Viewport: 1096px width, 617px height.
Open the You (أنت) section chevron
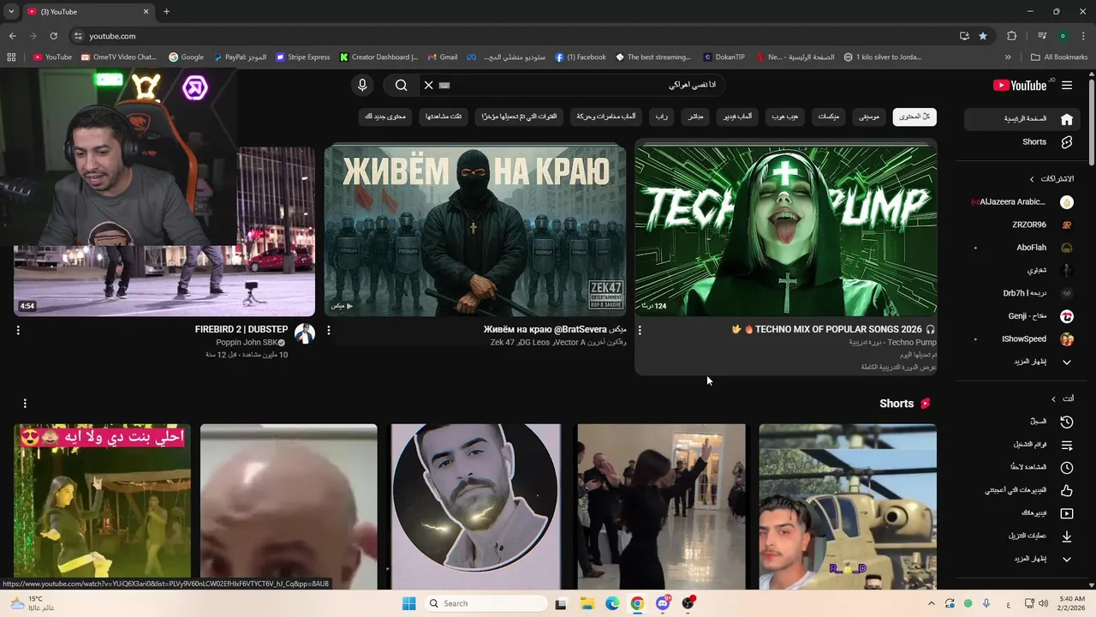pyautogui.click(x=1053, y=398)
